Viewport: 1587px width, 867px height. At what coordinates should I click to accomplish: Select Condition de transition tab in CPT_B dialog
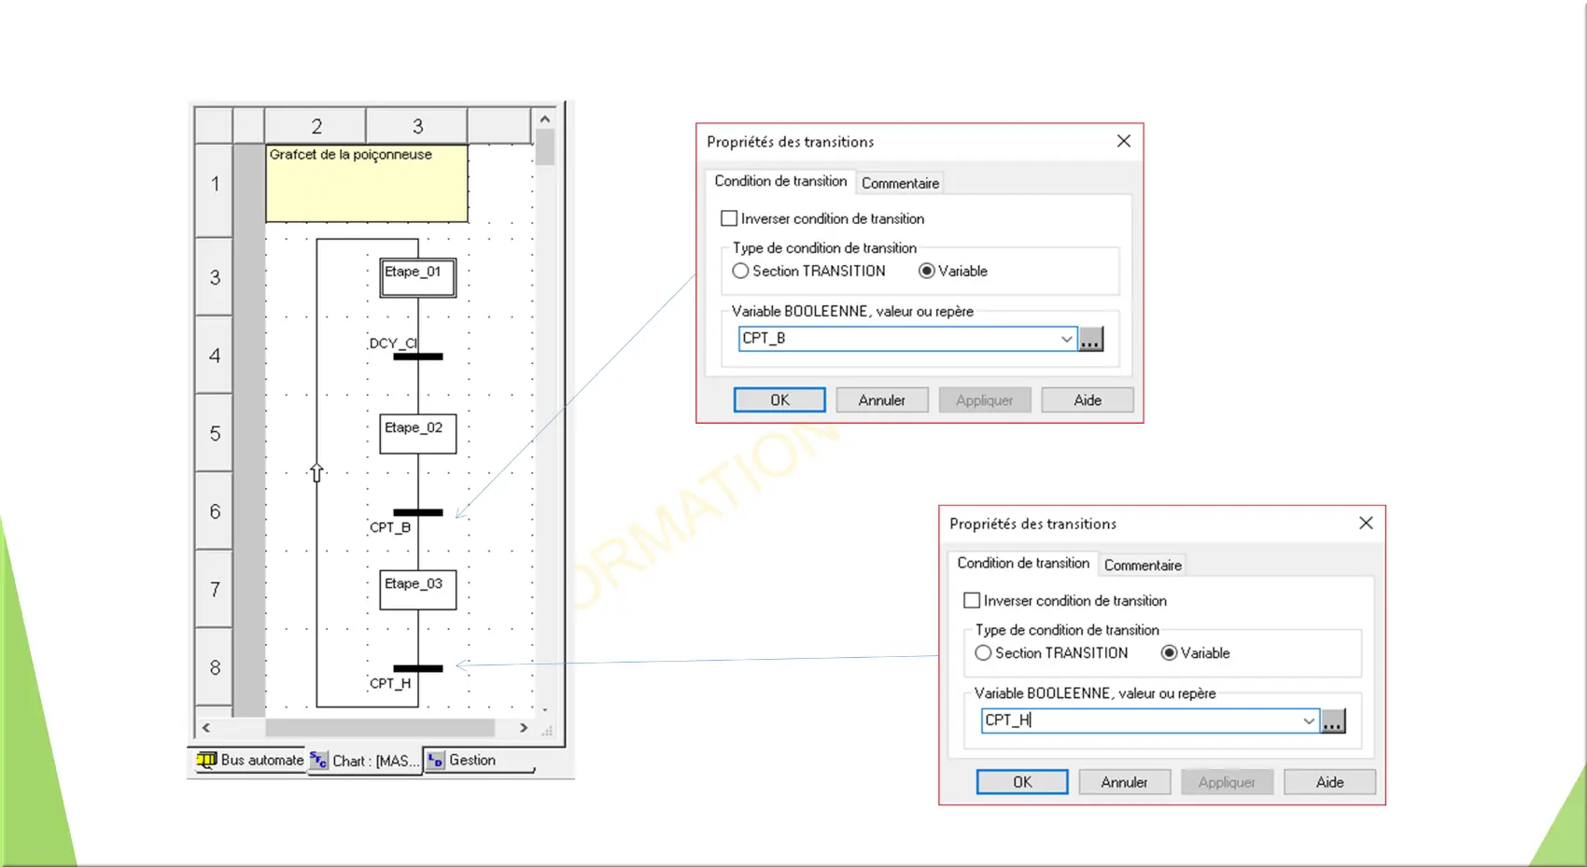[780, 181]
